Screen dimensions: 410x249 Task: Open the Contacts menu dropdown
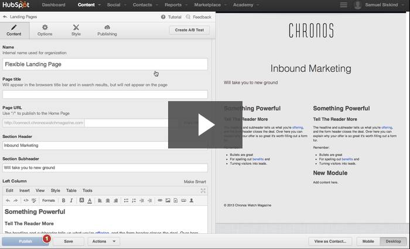(x=145, y=5)
